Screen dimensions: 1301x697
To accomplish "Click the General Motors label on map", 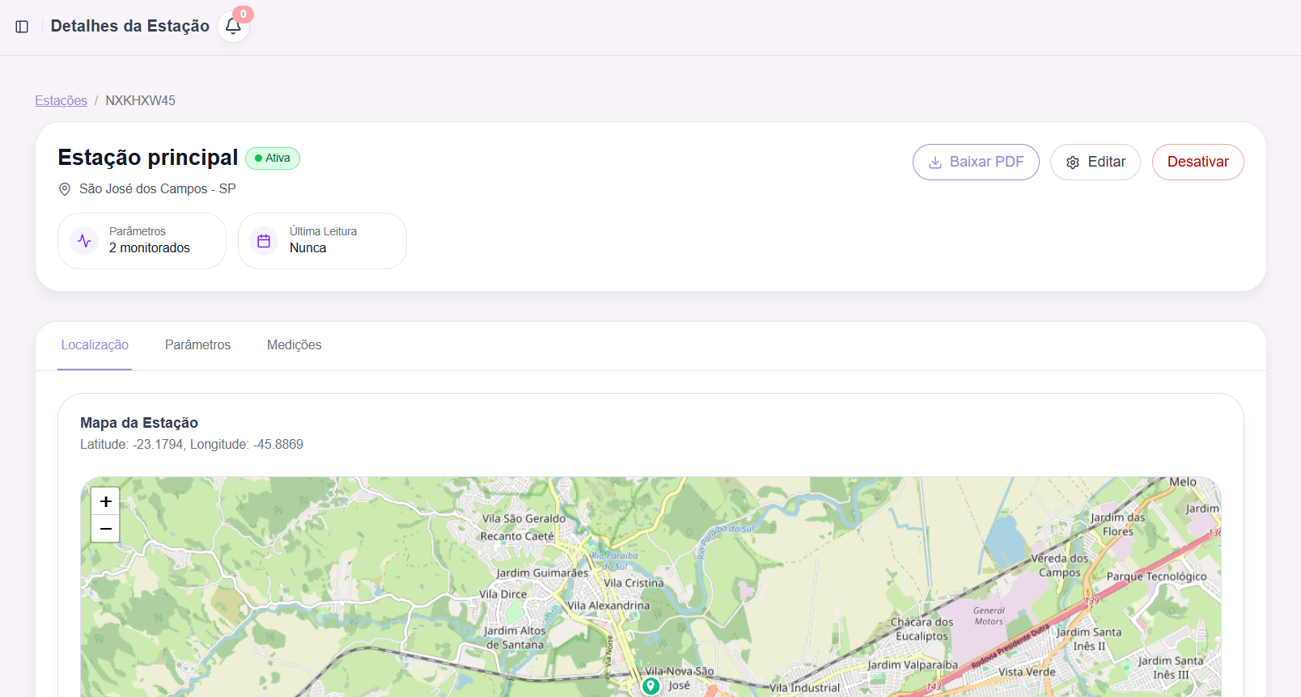I will (989, 616).
